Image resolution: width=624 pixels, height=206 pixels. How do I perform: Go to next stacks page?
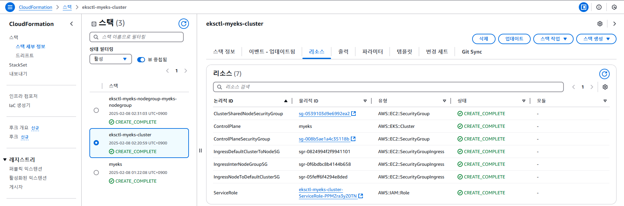186,71
